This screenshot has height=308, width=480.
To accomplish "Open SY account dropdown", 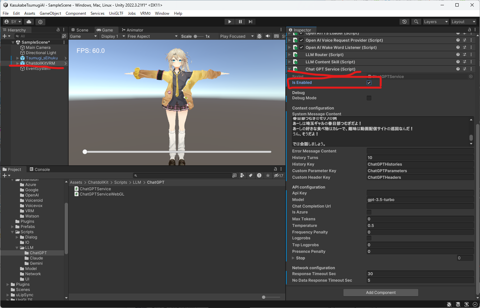I will pos(12,22).
